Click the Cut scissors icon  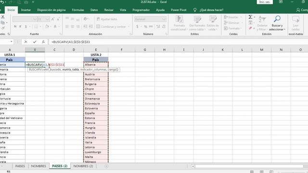(x=2, y=17)
